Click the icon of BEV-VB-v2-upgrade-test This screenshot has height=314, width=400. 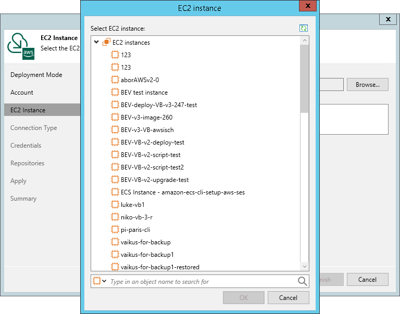click(x=115, y=179)
